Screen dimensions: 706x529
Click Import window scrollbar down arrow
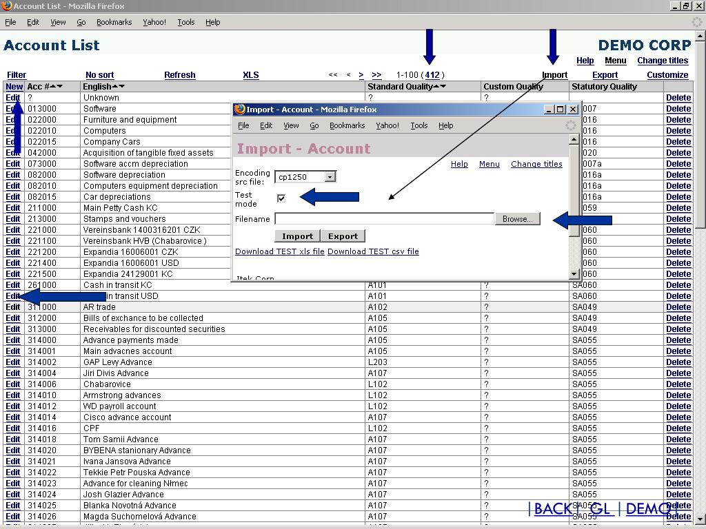[574, 273]
